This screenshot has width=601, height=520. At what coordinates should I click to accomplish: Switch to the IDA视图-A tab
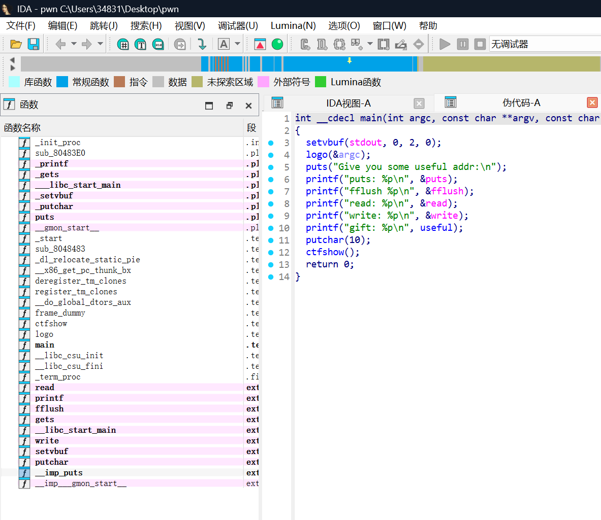point(349,103)
